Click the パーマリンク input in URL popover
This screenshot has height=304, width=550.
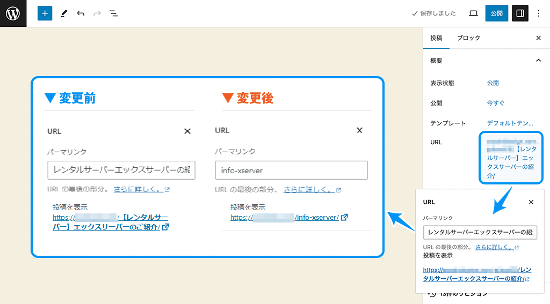tap(480, 232)
